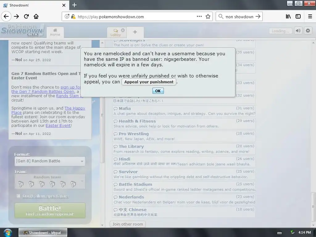Close the Showdown! browser tab

[x=64, y=5]
